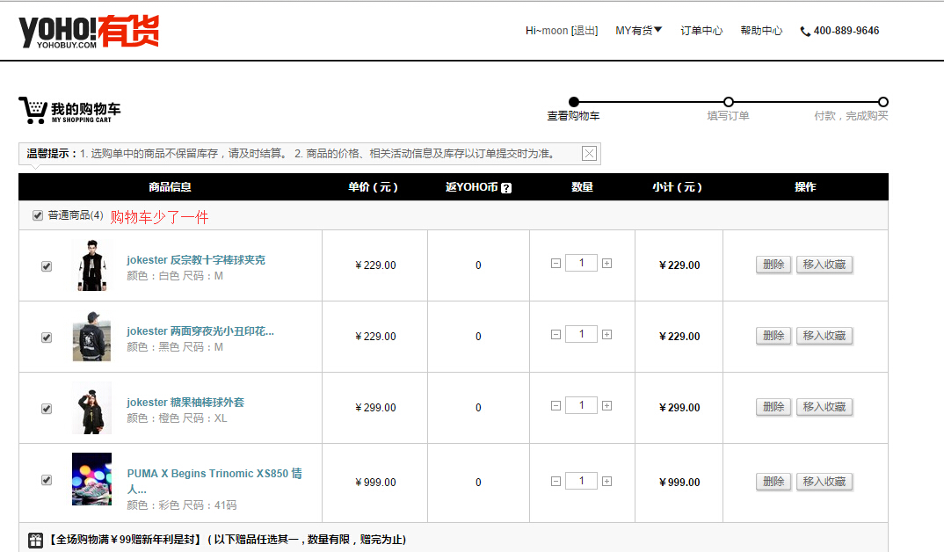Uncheck jokester 反宗教十字棒球夹克 item checkbox

click(47, 266)
